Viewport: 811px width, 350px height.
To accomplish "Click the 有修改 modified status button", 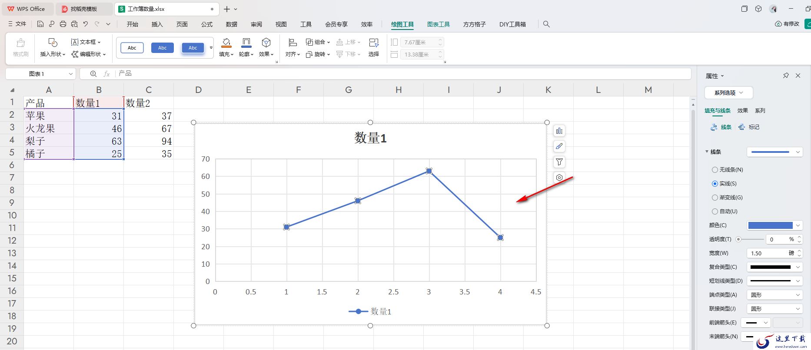I will click(x=787, y=24).
